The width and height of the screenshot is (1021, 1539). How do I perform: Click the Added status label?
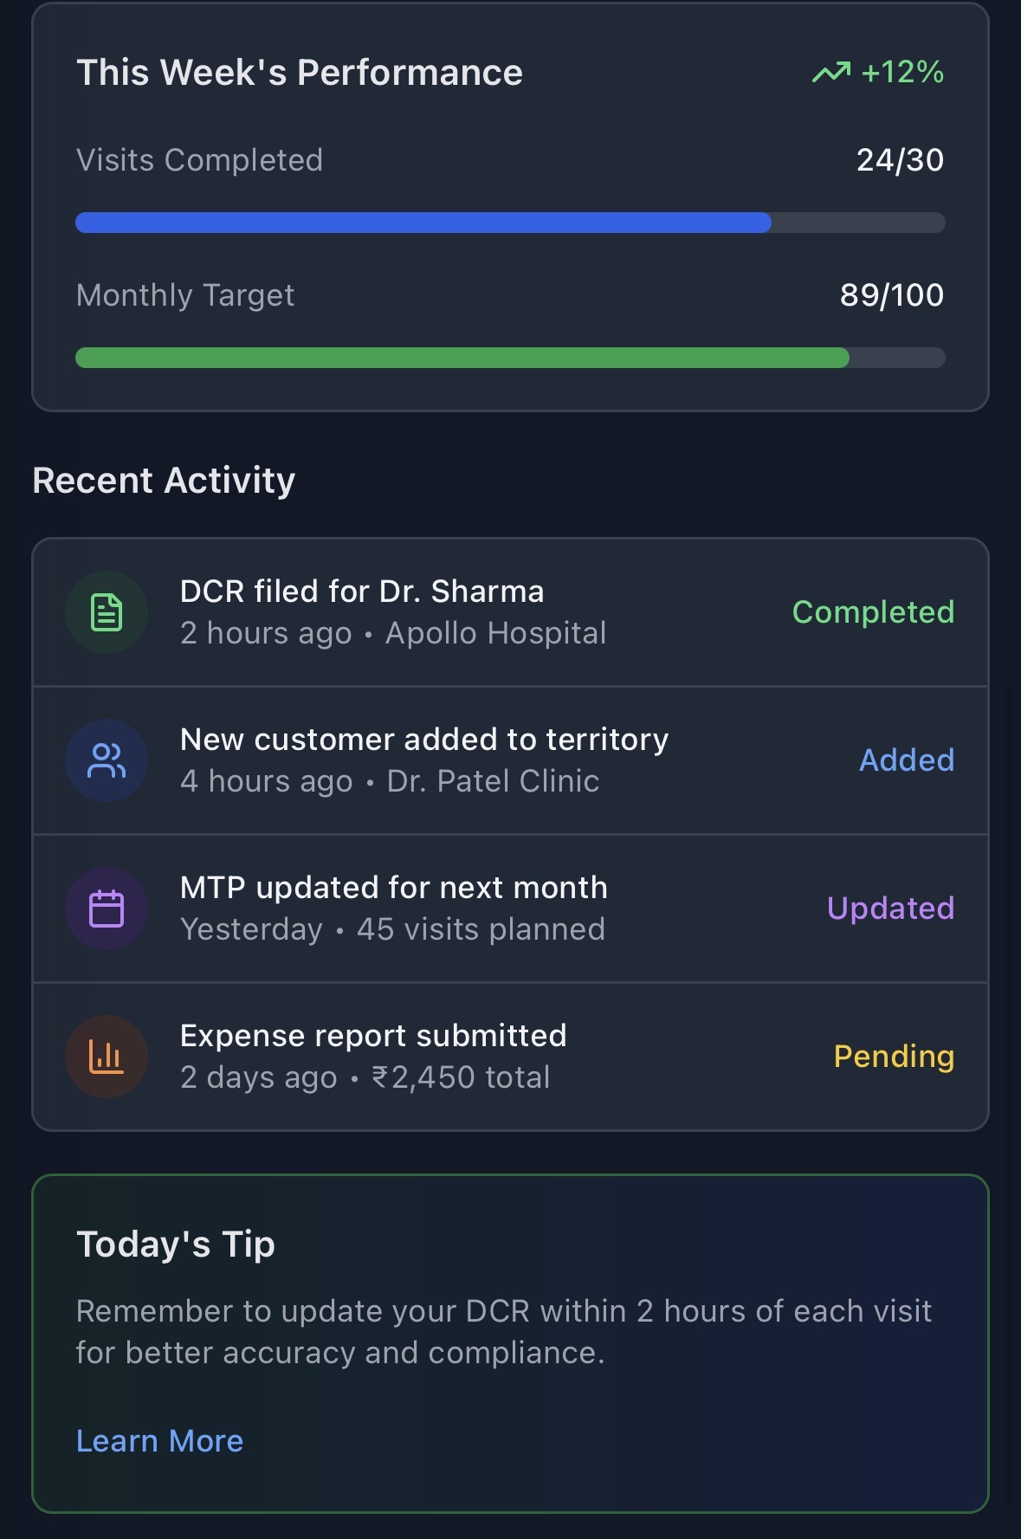tap(907, 760)
